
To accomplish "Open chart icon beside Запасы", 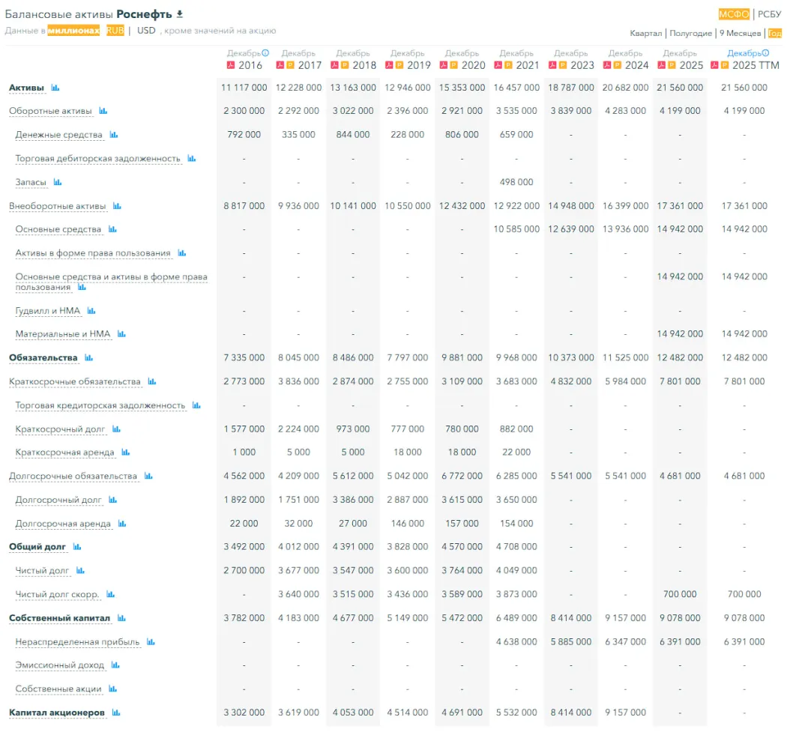I will click(x=57, y=182).
